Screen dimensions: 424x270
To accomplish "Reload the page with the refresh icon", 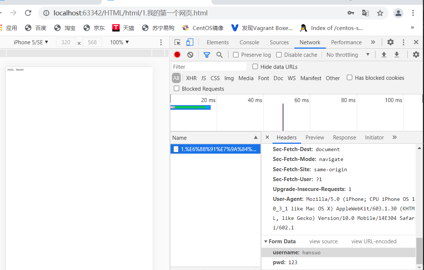I will (28, 13).
